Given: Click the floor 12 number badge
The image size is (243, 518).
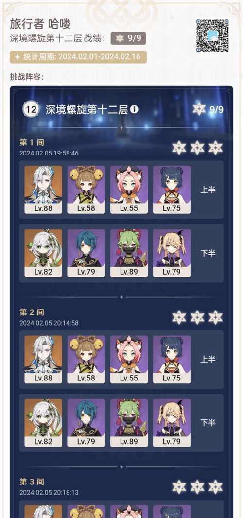Looking at the screenshot, I should click(x=31, y=109).
